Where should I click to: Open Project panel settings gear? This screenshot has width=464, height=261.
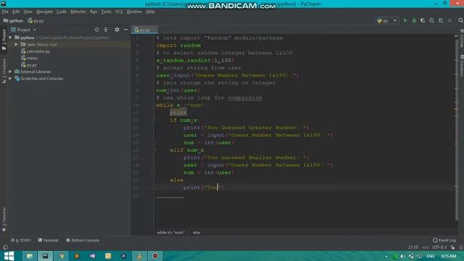click(x=117, y=30)
